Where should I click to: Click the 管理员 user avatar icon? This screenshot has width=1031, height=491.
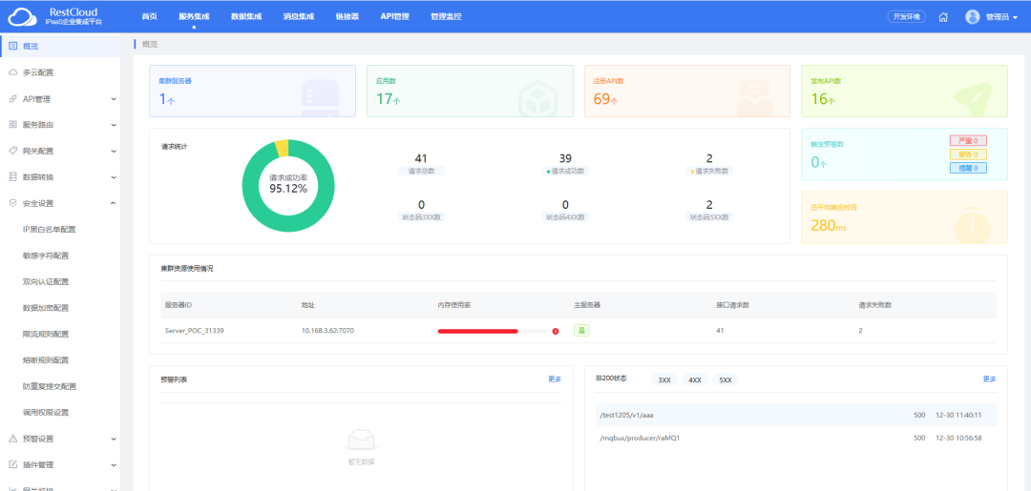[x=973, y=17]
